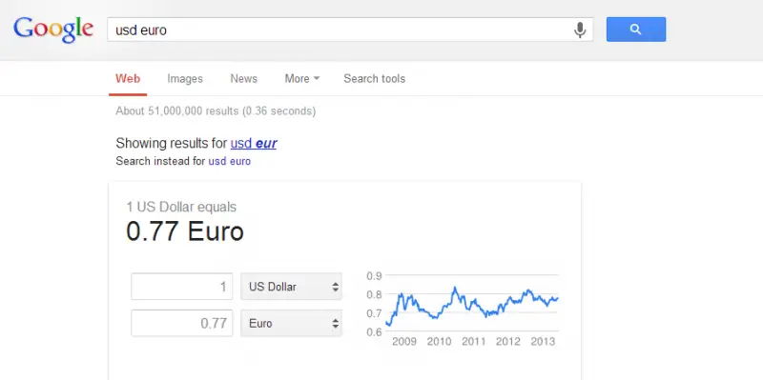This screenshot has width=763, height=380.
Task: Open Search tools
Action: tap(374, 79)
